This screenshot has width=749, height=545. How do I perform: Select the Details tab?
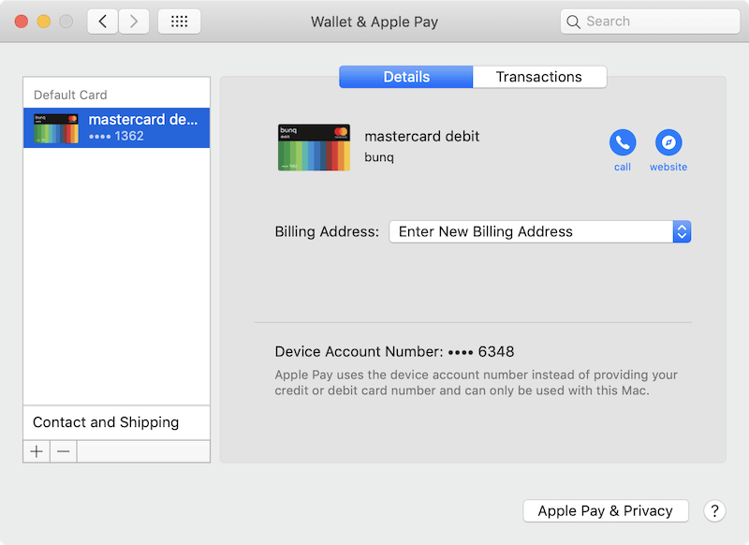pyautogui.click(x=406, y=77)
